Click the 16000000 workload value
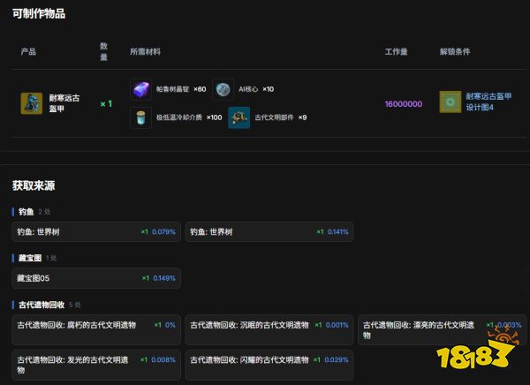This screenshot has width=530, height=385. coord(404,104)
